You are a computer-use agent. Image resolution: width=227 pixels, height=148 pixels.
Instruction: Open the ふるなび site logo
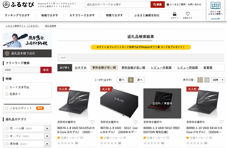pyautogui.click(x=18, y=5)
